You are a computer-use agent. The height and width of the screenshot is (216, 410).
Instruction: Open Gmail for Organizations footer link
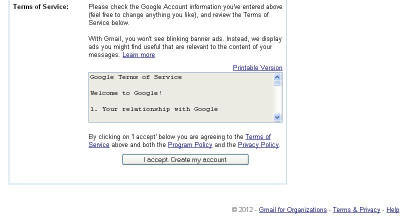point(292,210)
